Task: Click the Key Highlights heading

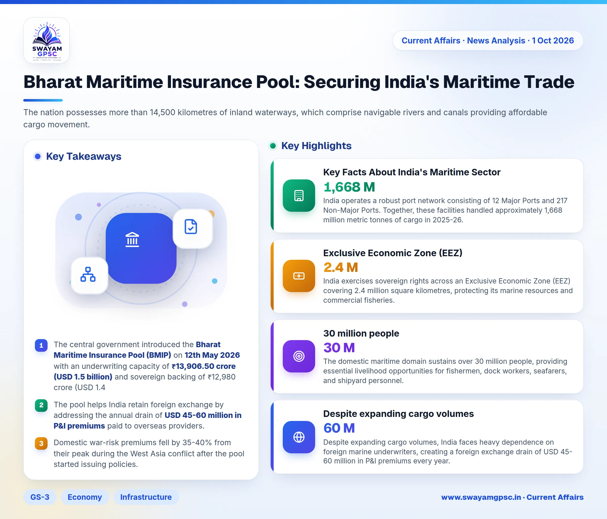Action: (x=316, y=146)
